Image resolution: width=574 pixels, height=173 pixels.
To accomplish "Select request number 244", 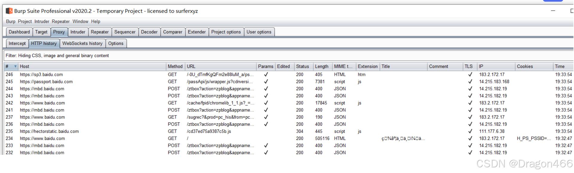I will [x=9, y=89].
